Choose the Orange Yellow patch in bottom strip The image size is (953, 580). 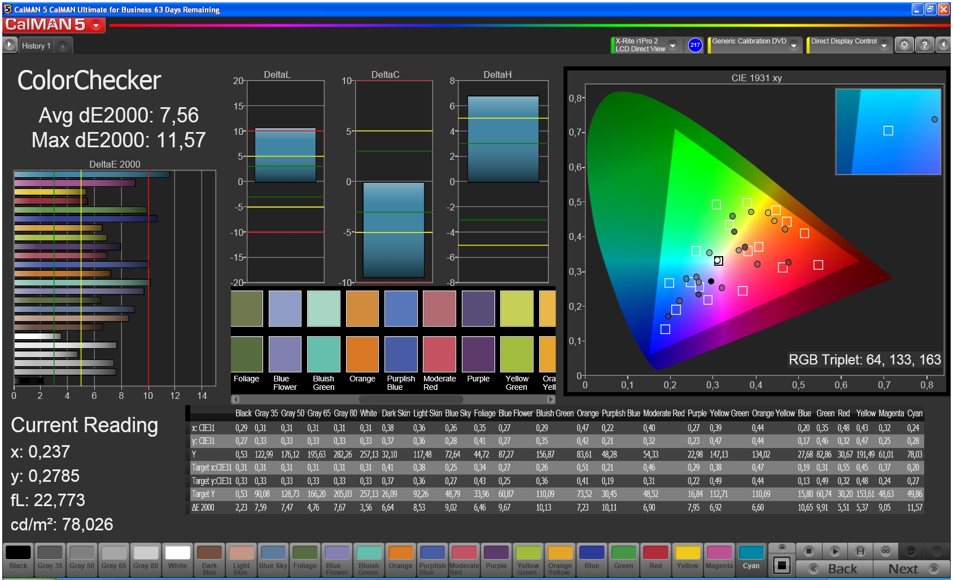pyautogui.click(x=560, y=559)
